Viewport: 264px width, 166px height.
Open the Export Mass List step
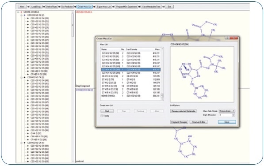[x=104, y=7]
